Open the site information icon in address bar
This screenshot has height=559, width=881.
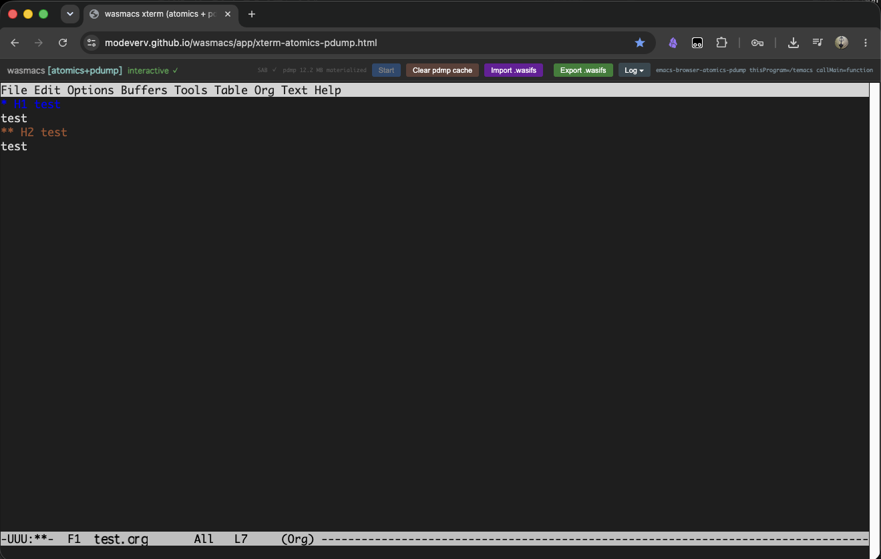[x=92, y=43]
